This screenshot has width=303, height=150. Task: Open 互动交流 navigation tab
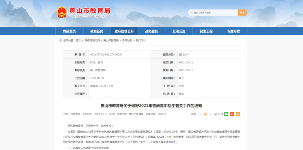(179, 31)
